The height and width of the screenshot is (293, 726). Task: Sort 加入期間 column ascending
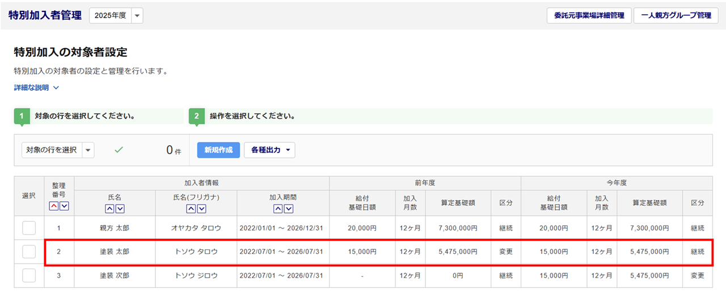pos(278,209)
